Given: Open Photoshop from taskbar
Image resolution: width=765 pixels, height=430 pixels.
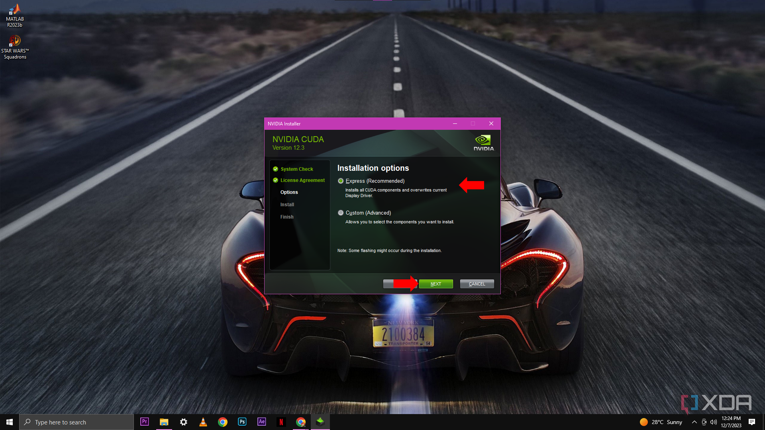Looking at the screenshot, I should coord(242,422).
